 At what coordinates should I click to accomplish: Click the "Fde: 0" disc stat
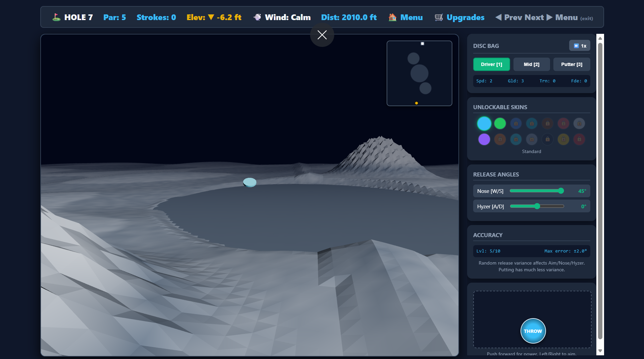(579, 81)
